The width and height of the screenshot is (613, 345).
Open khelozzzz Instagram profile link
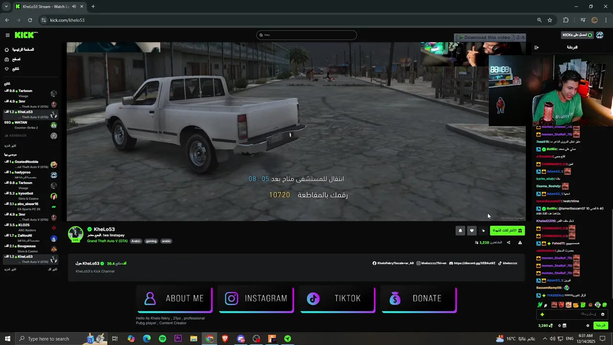(431, 263)
